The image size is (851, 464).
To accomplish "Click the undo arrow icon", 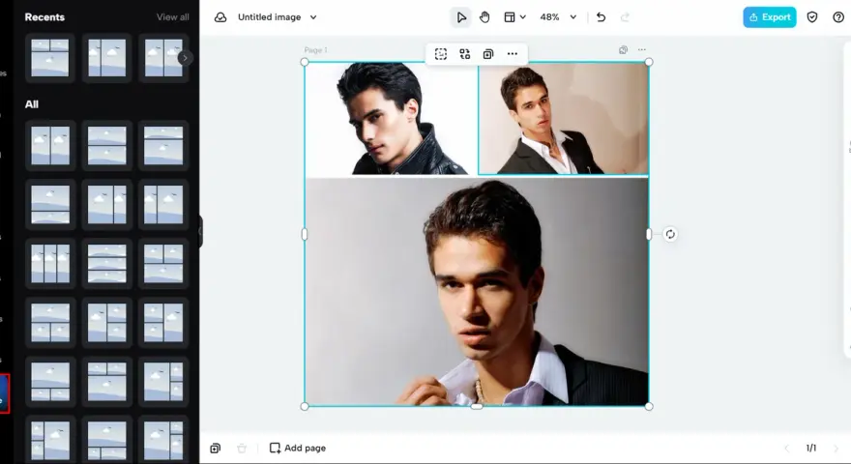I will click(x=601, y=17).
